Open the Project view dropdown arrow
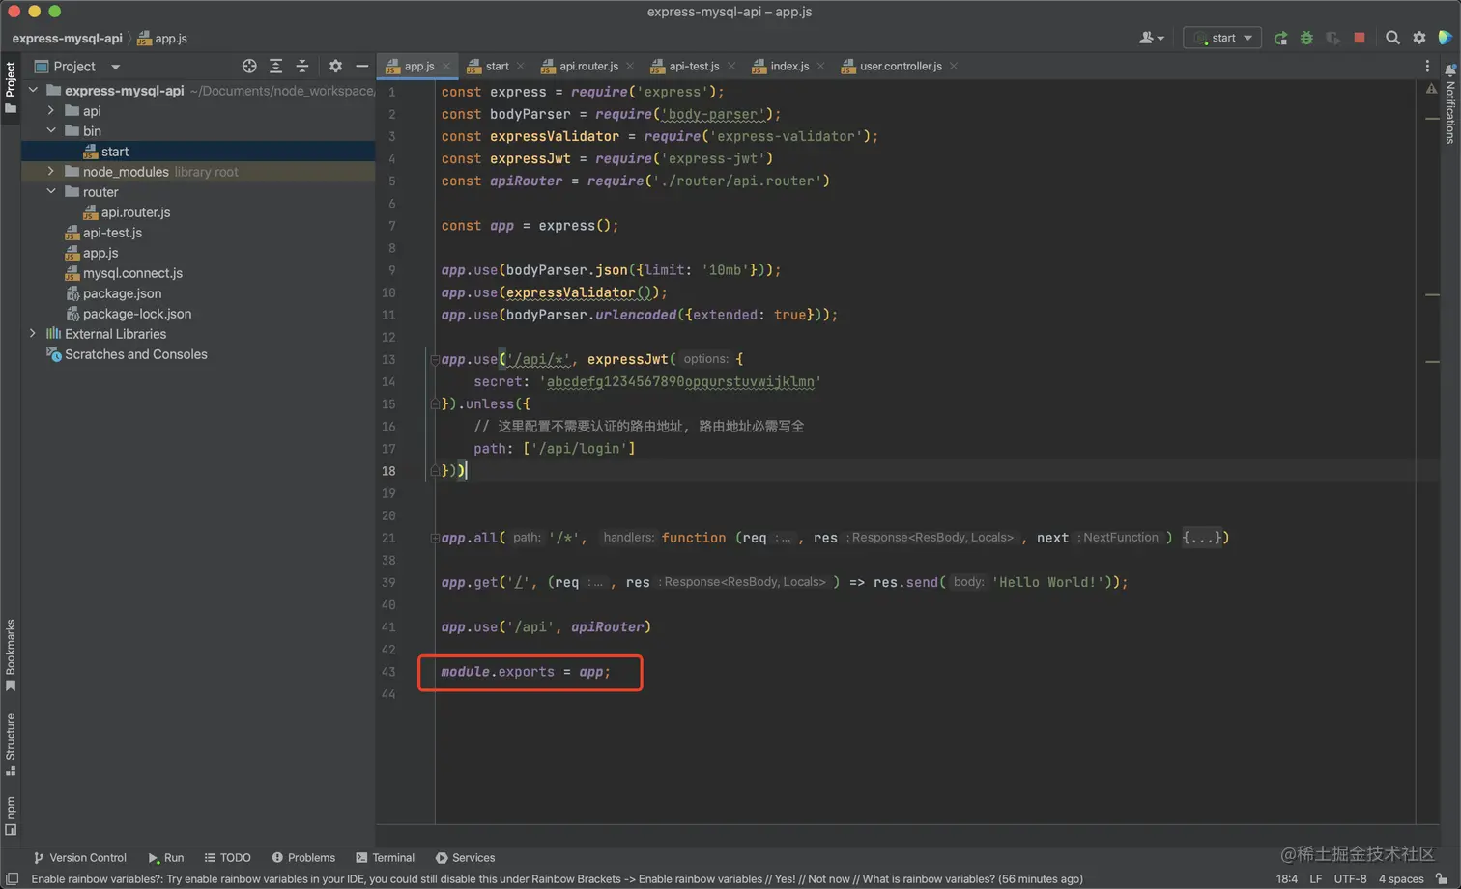1461x889 pixels. [115, 67]
